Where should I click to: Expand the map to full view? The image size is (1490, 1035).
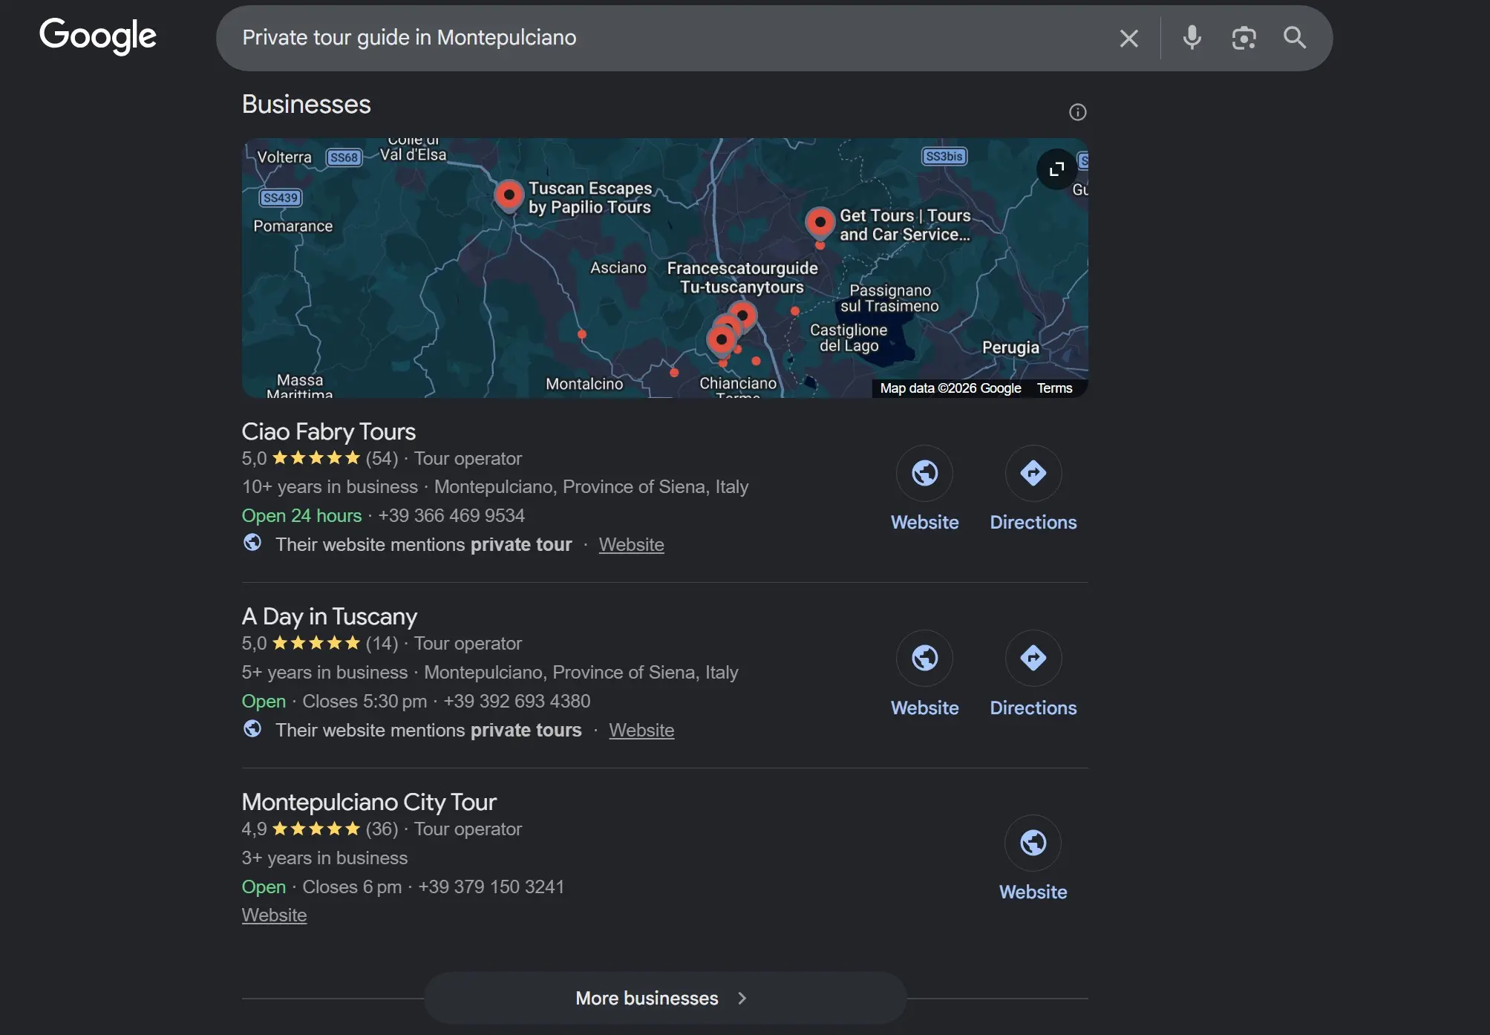coord(1056,169)
